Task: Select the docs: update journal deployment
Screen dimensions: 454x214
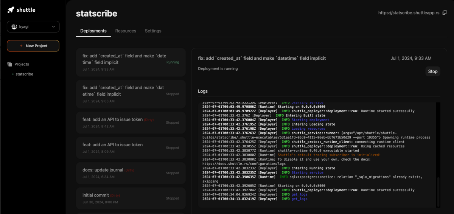Action: (x=131, y=173)
